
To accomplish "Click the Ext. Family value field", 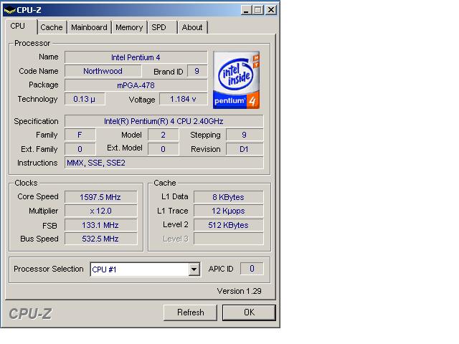I will 80,149.
